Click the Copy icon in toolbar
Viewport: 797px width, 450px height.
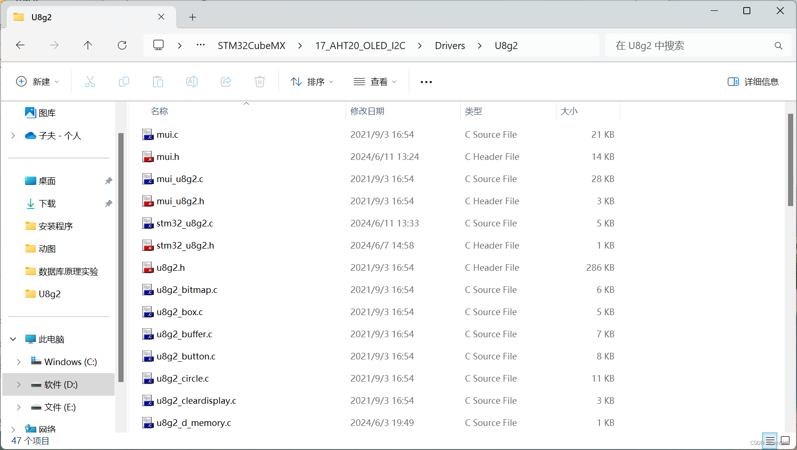coord(124,82)
